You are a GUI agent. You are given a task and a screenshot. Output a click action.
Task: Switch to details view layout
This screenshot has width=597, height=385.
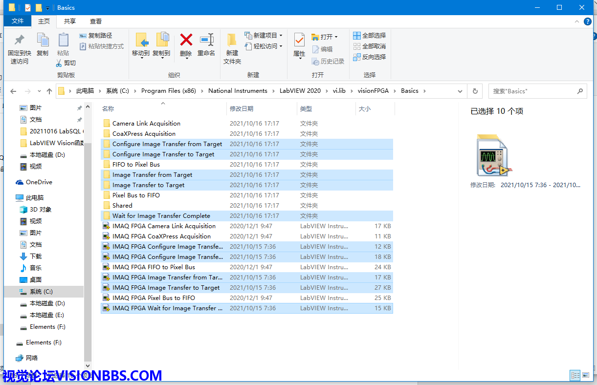point(575,375)
